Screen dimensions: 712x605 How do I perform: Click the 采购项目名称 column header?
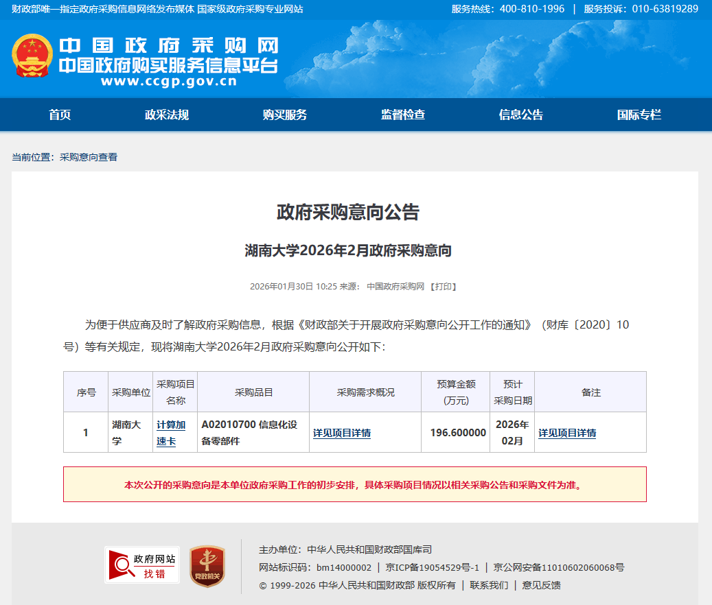coord(175,392)
